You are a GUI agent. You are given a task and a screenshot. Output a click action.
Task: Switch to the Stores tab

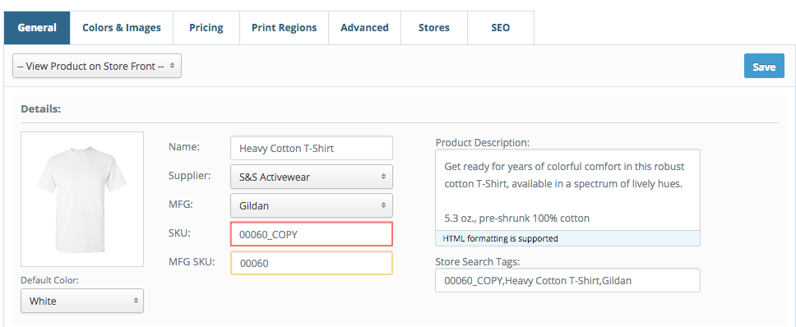click(x=433, y=28)
